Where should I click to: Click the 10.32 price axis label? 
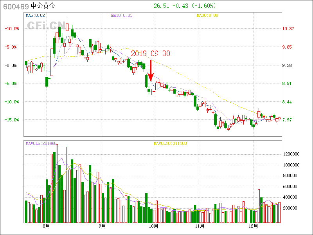(x=288, y=29)
